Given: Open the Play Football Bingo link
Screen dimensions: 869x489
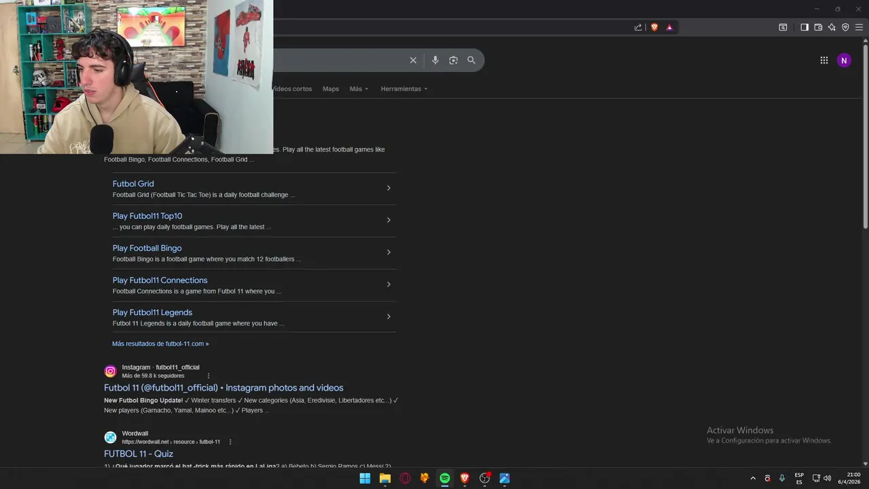Looking at the screenshot, I should (x=147, y=248).
